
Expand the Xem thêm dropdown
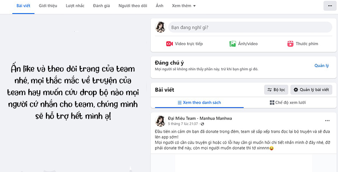point(184,6)
